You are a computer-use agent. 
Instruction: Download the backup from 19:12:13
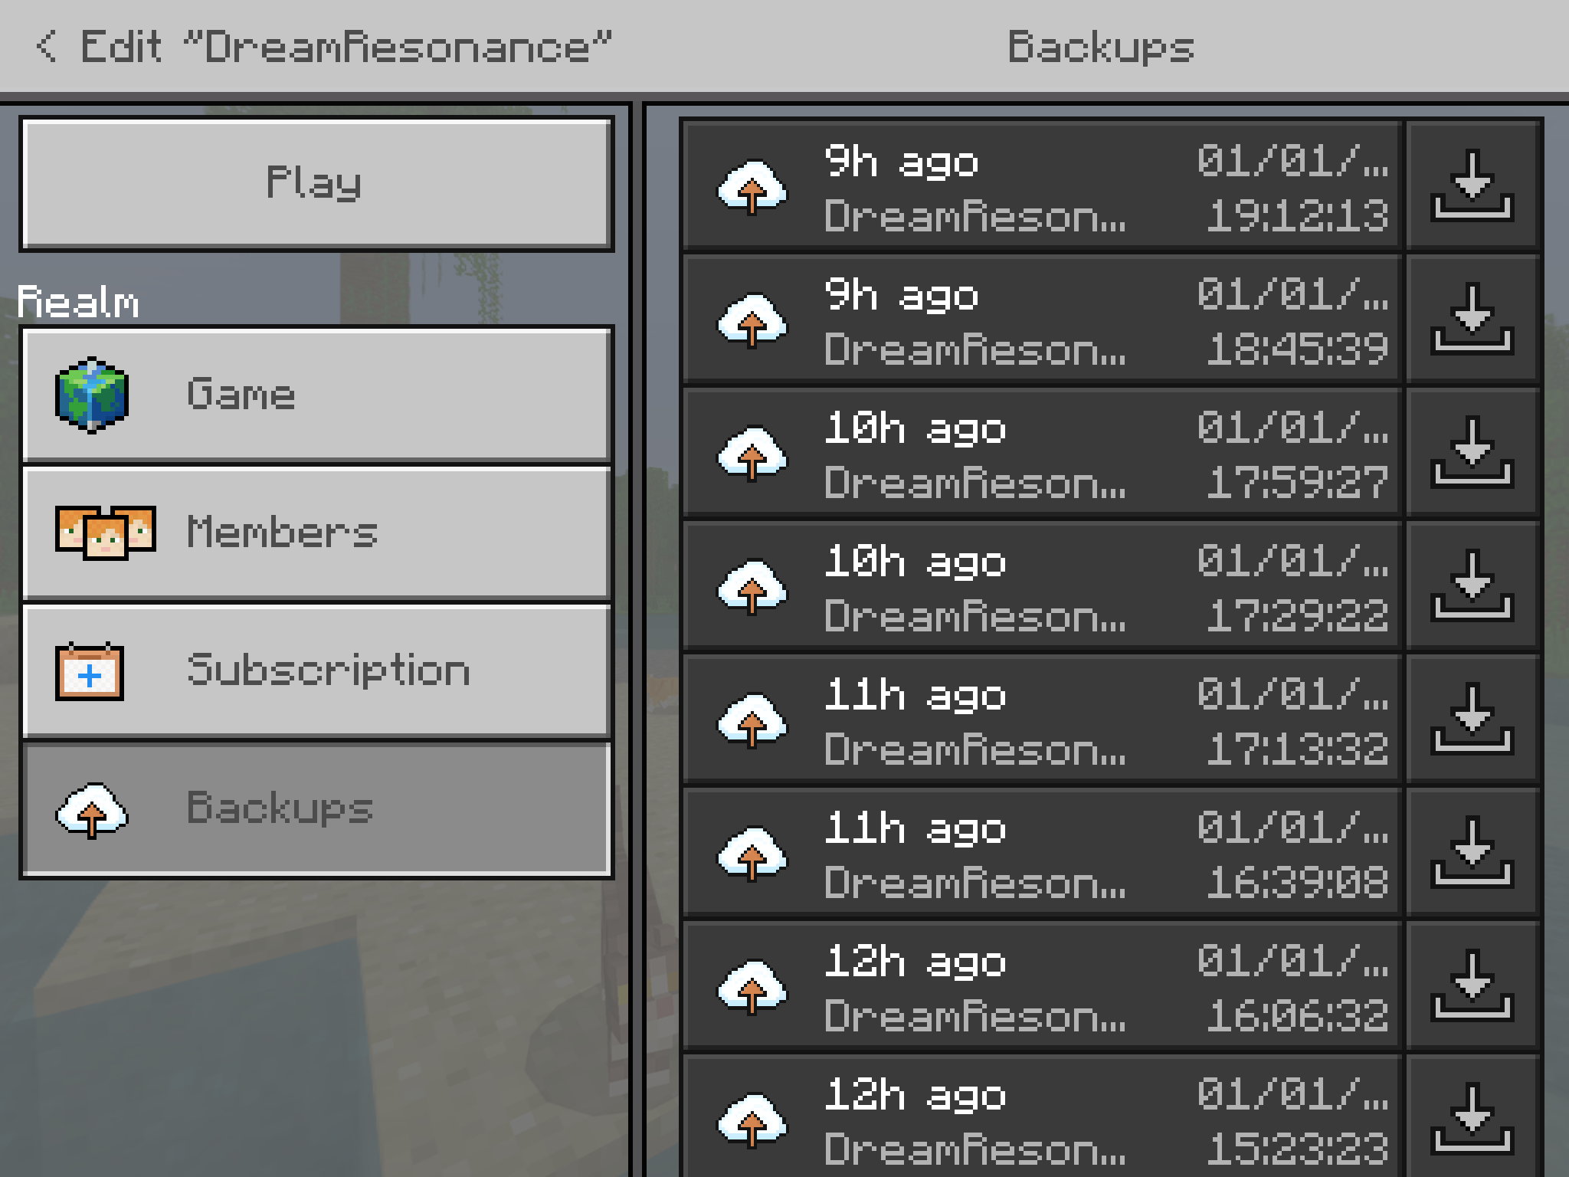point(1472,185)
